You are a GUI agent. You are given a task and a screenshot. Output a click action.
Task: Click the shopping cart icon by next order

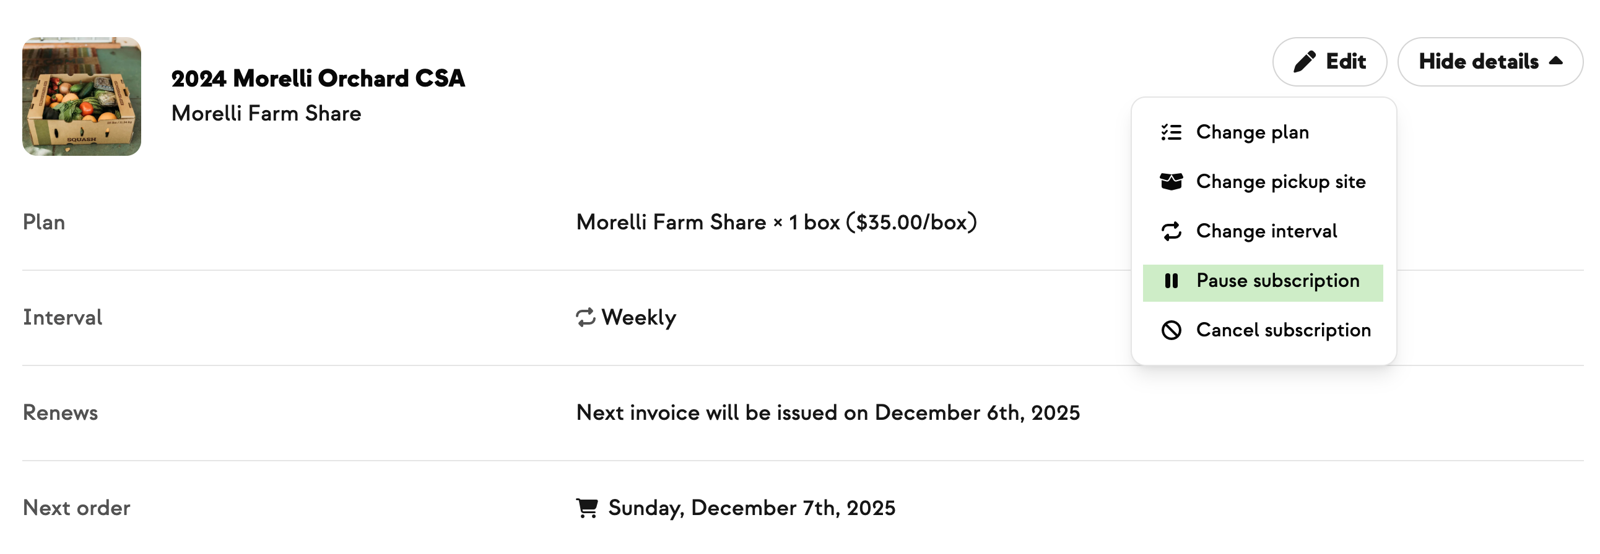586,508
